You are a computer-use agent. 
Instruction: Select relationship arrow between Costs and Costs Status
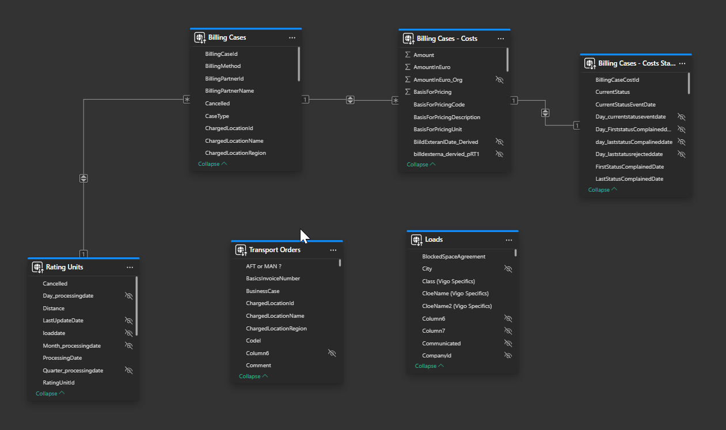tap(546, 113)
